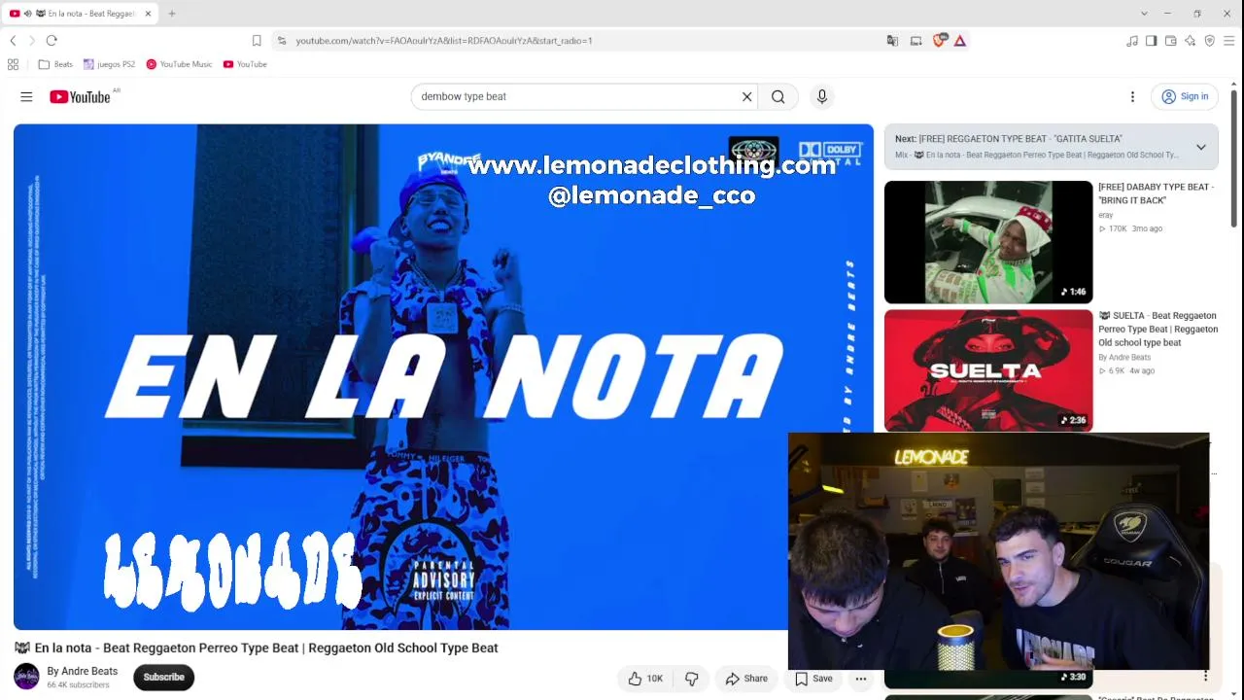Open DABABY TYPE BEAT video thumbnail
This screenshot has height=700, width=1244.
988,242
